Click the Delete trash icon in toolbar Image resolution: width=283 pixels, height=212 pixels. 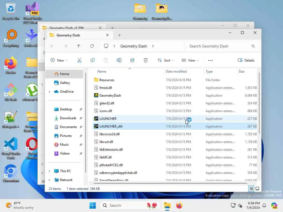pyautogui.click(x=146, y=60)
